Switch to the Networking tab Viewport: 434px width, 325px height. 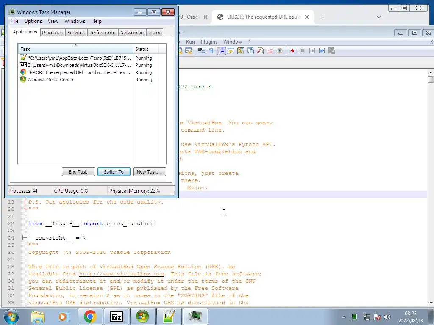(132, 33)
